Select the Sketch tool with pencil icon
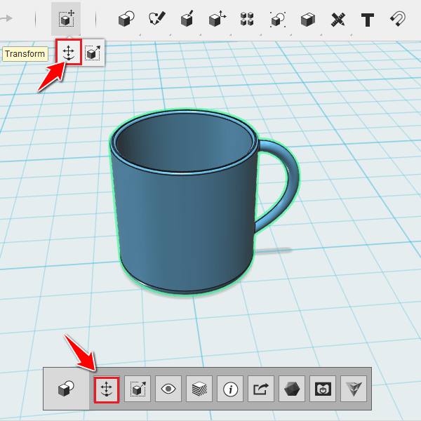This screenshot has width=421, height=421. [x=157, y=19]
